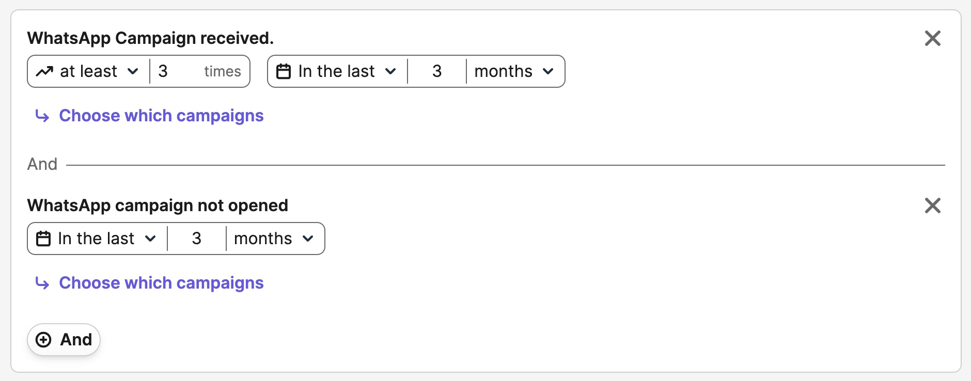Click the plus circle icon on And button
The height and width of the screenshot is (381, 971).
pos(43,340)
